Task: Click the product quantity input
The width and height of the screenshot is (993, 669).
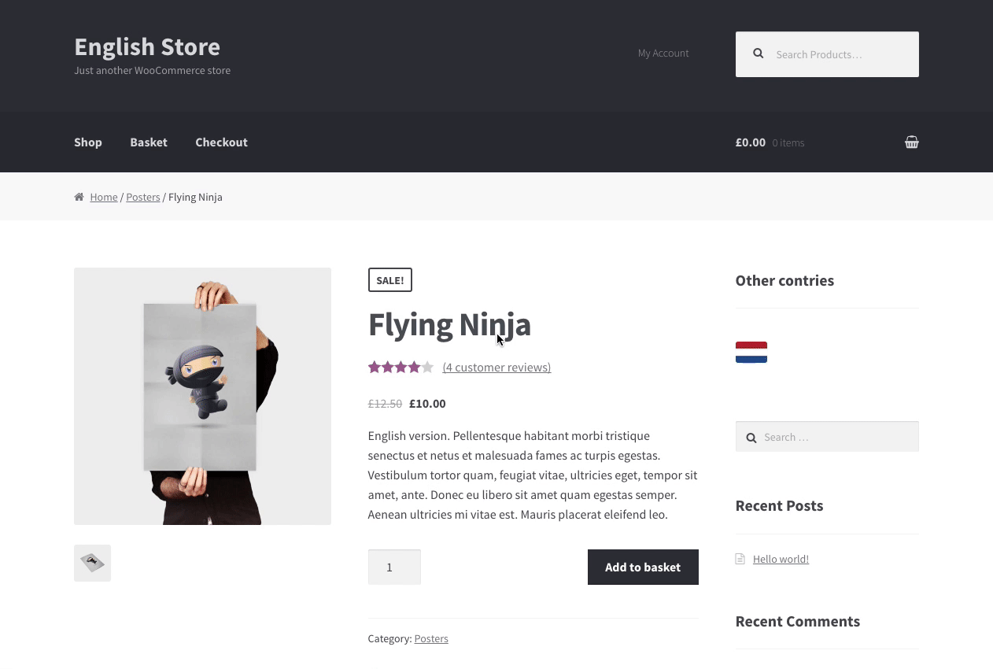Action: tap(393, 567)
